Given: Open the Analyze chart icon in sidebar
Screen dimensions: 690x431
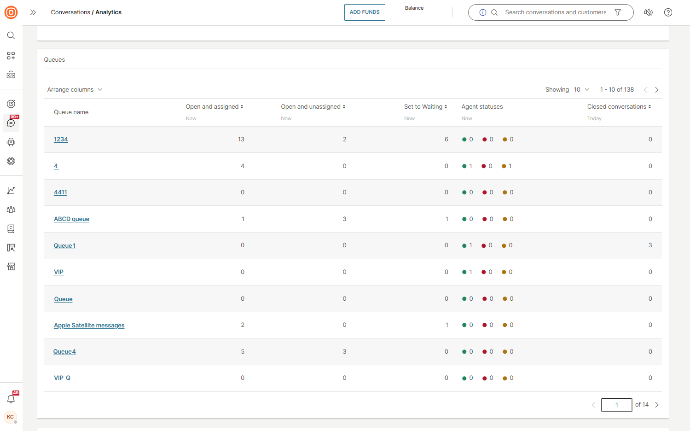Looking at the screenshot, I should (x=11, y=190).
